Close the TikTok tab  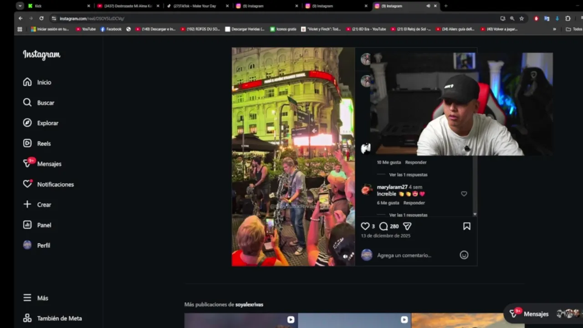[227, 6]
